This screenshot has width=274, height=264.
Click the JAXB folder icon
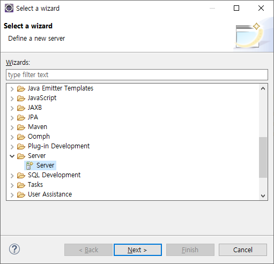tap(21, 108)
